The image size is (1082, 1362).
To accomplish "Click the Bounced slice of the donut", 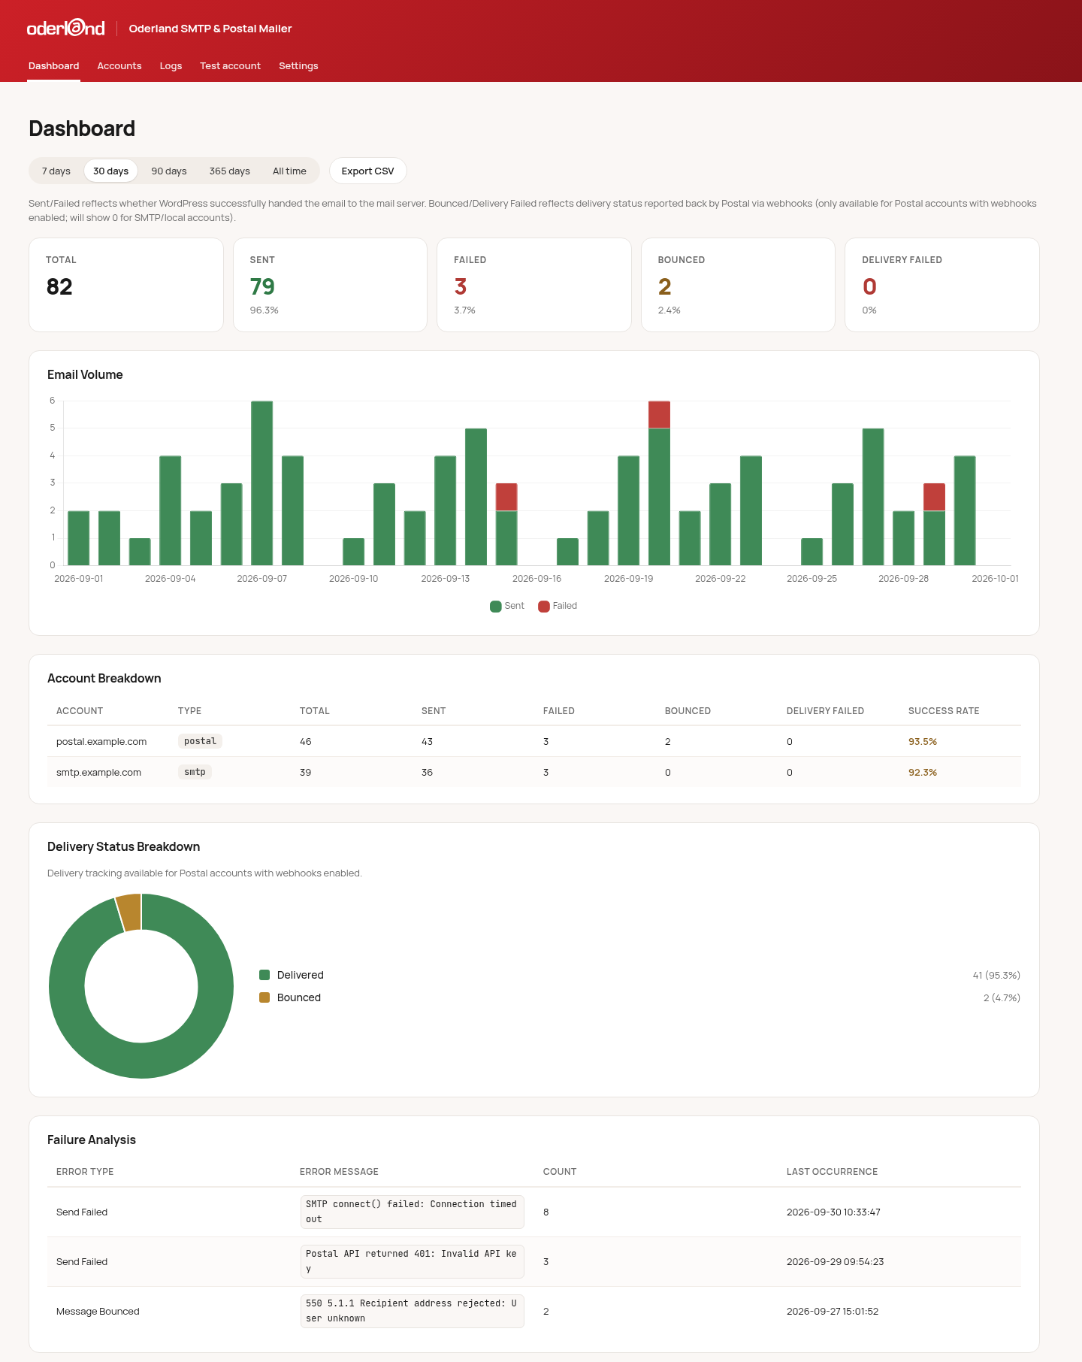I will [x=130, y=913].
